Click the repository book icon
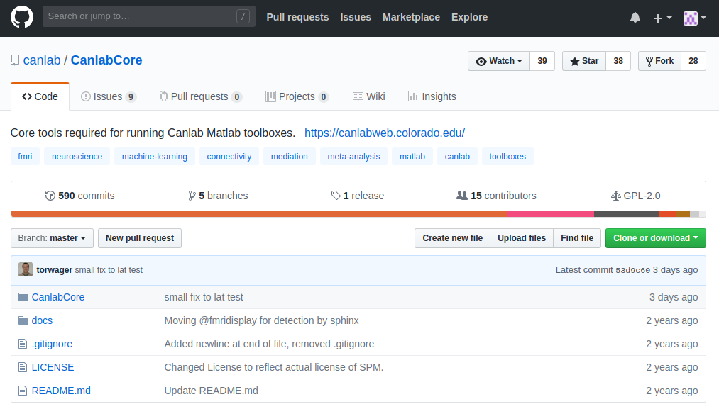719x409 pixels. coord(15,60)
